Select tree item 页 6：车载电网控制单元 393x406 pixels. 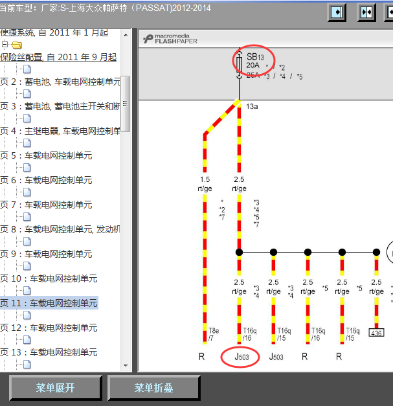point(46,180)
